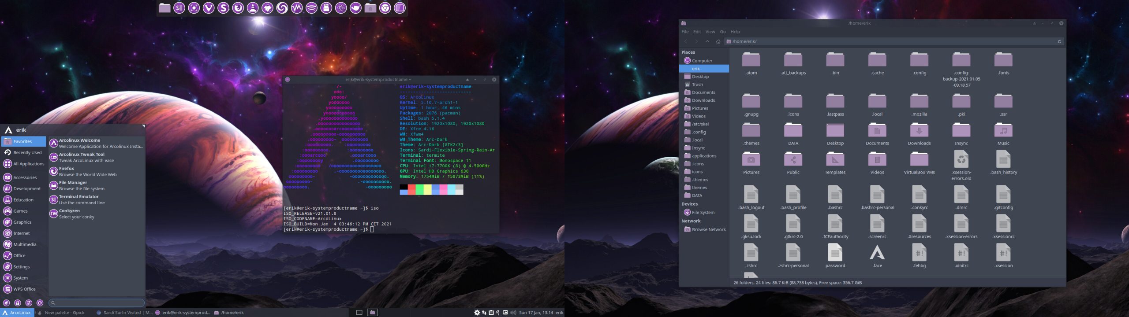Launch Atom editor icon in dock
1129x317 pixels.
click(341, 8)
